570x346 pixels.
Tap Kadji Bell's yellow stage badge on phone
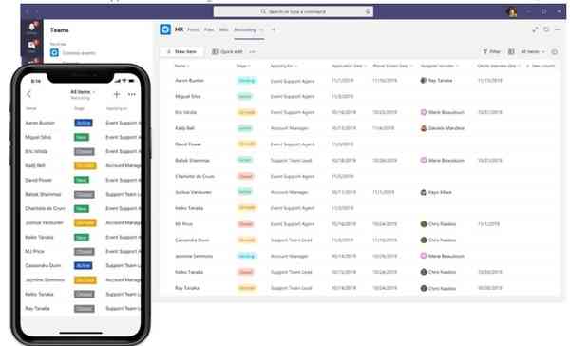pos(85,166)
